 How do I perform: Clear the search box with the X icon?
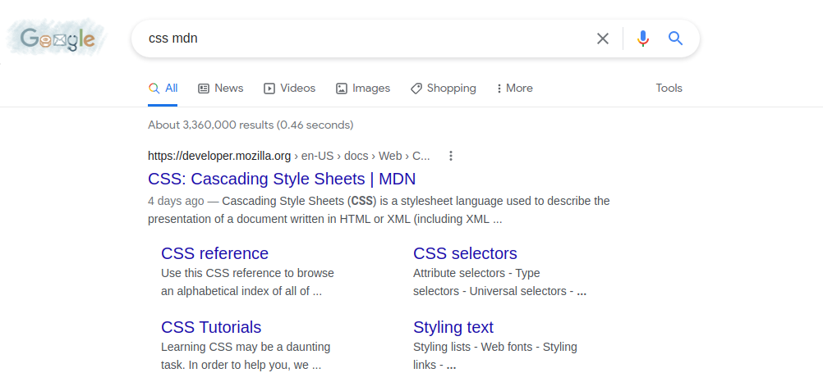click(603, 39)
